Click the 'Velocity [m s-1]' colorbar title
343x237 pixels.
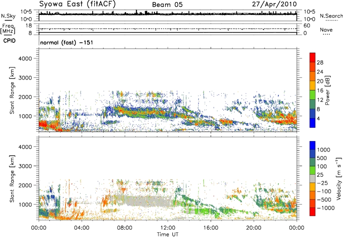pos(339,178)
